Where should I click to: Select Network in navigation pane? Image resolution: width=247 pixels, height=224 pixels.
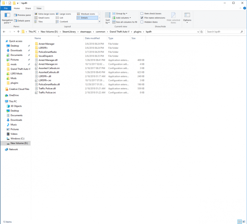tap(13, 149)
